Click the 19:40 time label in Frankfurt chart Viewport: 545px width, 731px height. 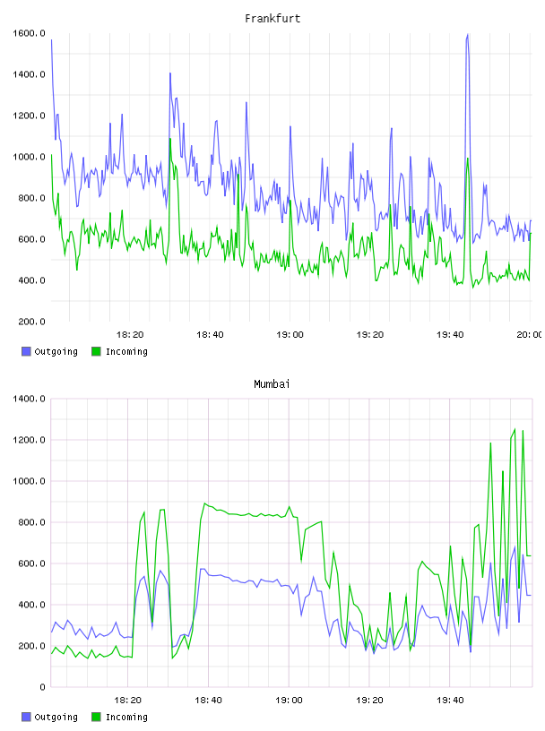[x=450, y=335]
